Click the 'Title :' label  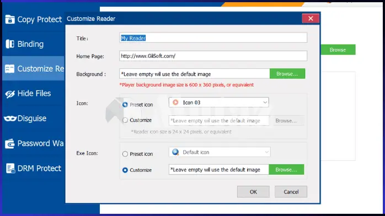[x=82, y=39]
